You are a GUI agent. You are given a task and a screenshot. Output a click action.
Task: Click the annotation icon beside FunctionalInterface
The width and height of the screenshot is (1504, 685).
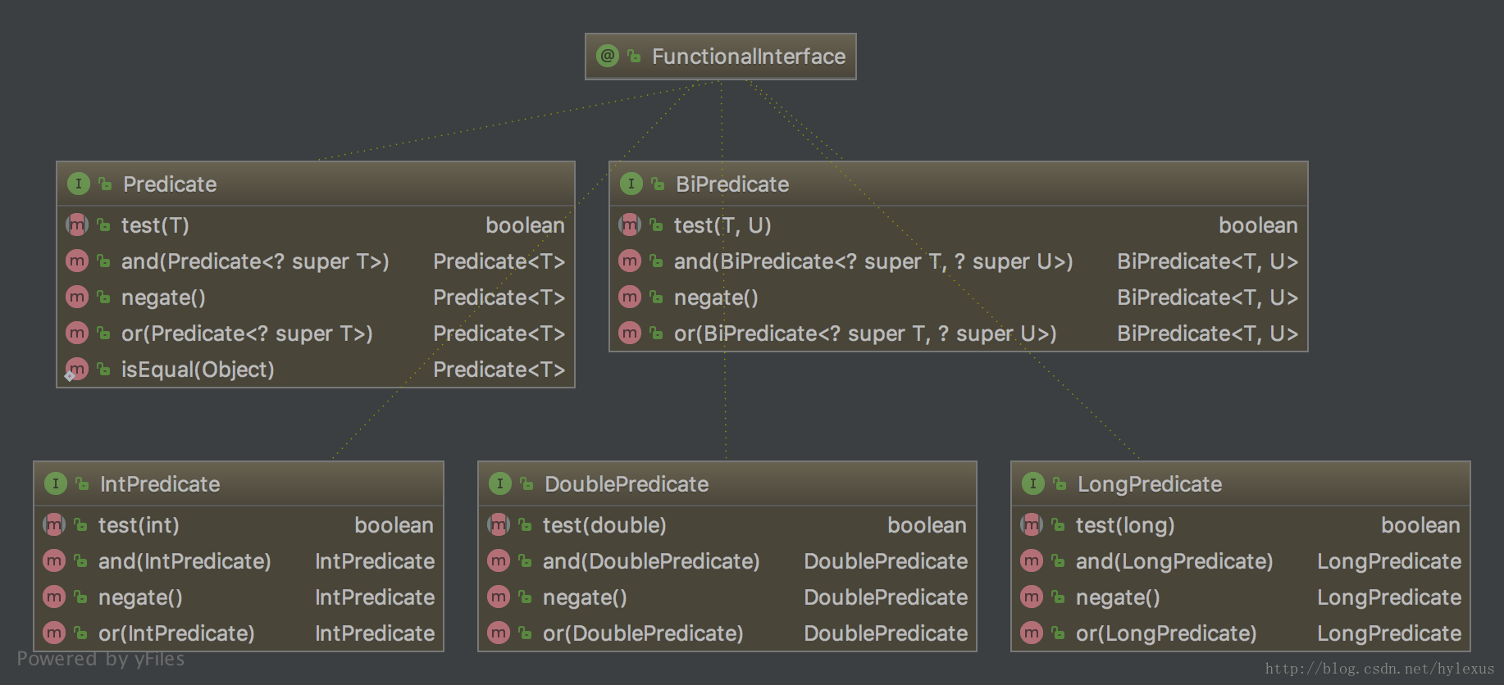608,56
